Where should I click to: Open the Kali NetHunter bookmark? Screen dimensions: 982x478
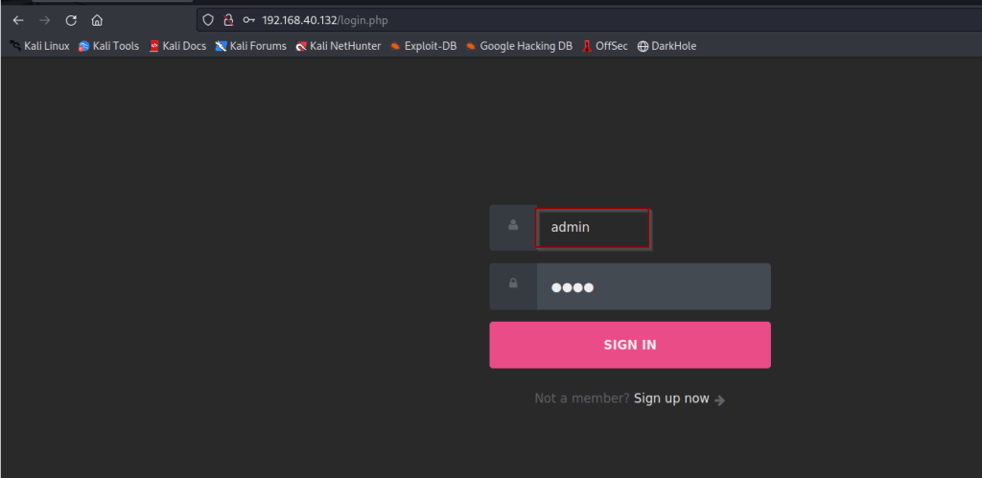click(338, 46)
